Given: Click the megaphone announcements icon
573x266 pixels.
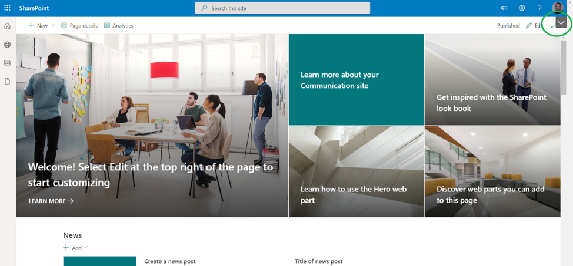Looking at the screenshot, I should (x=504, y=8).
